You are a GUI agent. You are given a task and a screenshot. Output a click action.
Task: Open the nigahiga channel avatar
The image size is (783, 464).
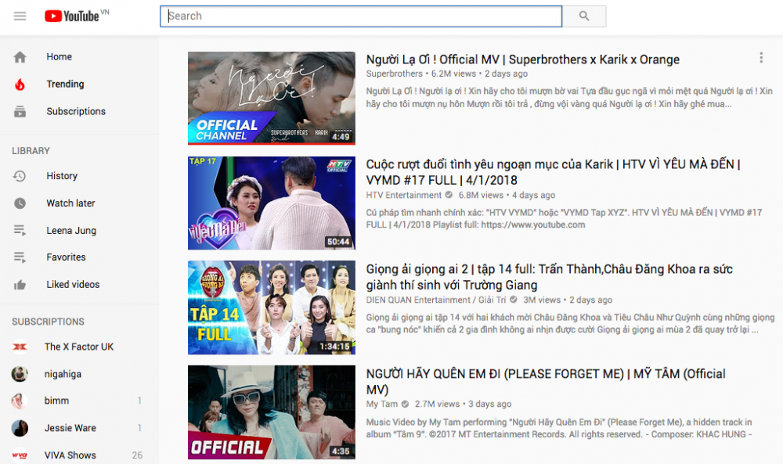19,374
